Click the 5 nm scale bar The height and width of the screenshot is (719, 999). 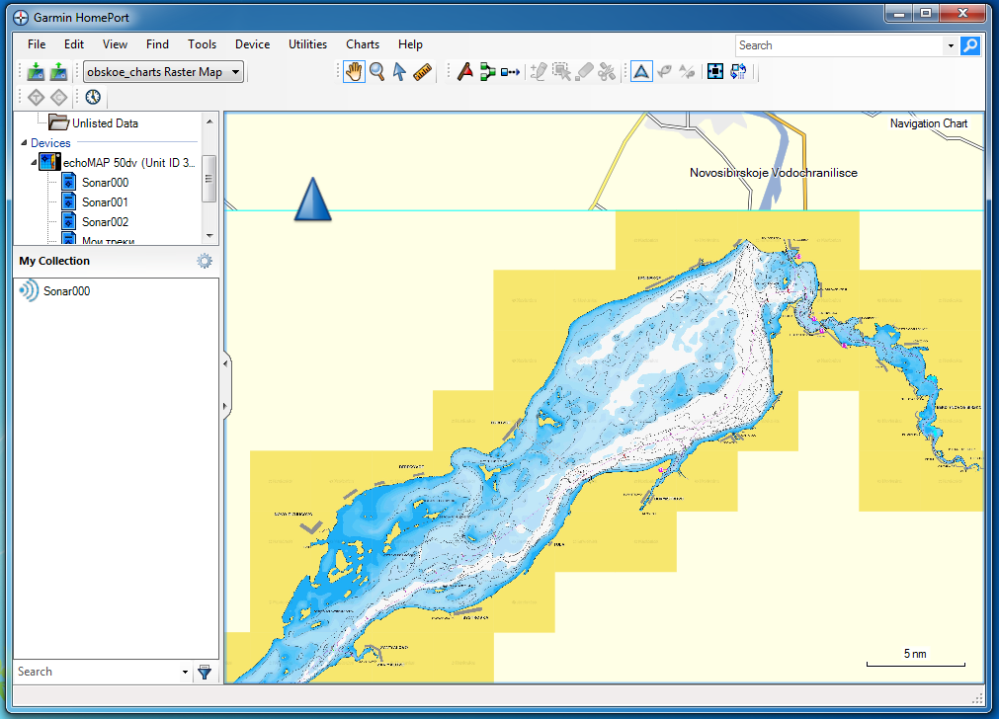(x=916, y=657)
